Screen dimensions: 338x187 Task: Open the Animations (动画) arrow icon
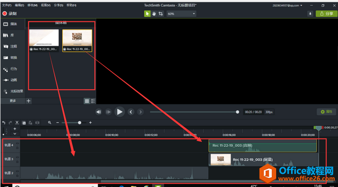click(6, 80)
